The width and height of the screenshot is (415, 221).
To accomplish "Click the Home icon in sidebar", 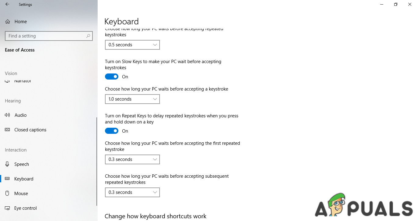I will tap(8, 22).
